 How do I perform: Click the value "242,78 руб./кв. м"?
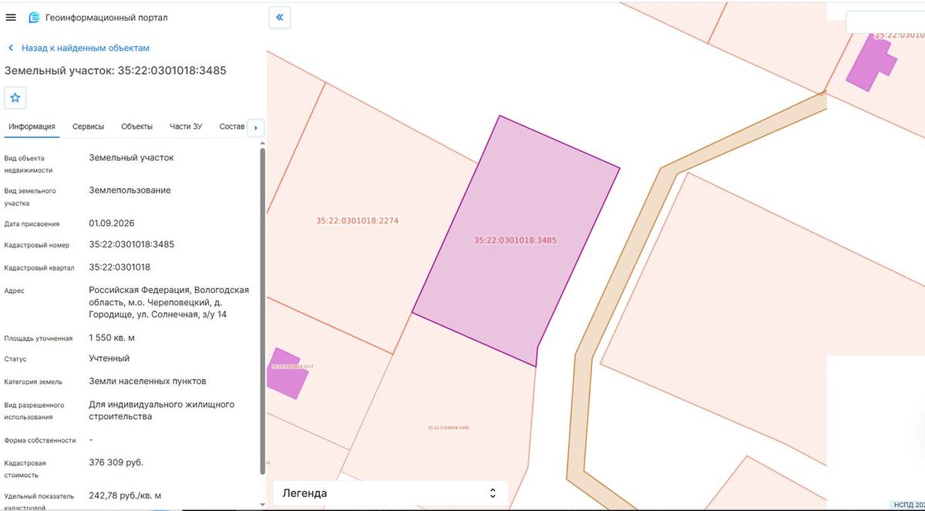click(126, 496)
